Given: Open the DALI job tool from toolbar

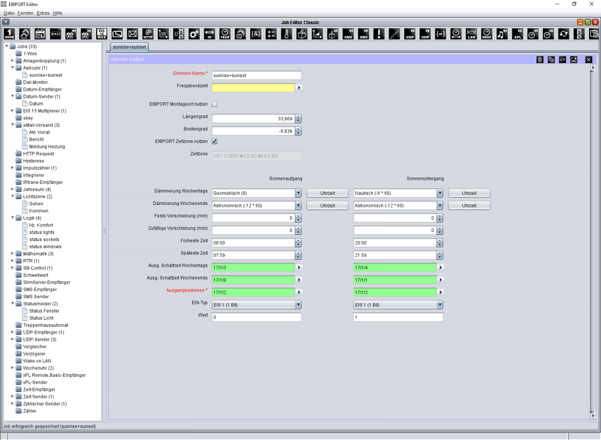Looking at the screenshot, I should (x=55, y=34).
